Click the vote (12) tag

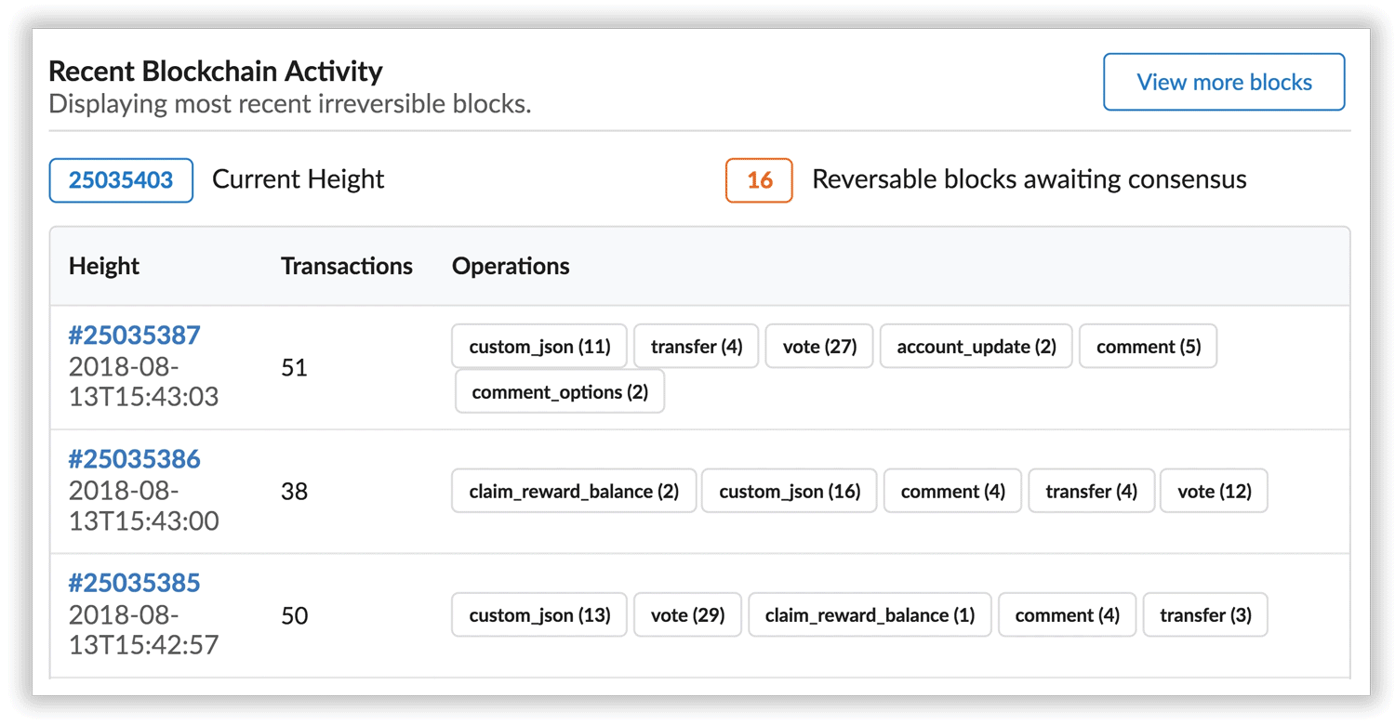[x=1214, y=491]
